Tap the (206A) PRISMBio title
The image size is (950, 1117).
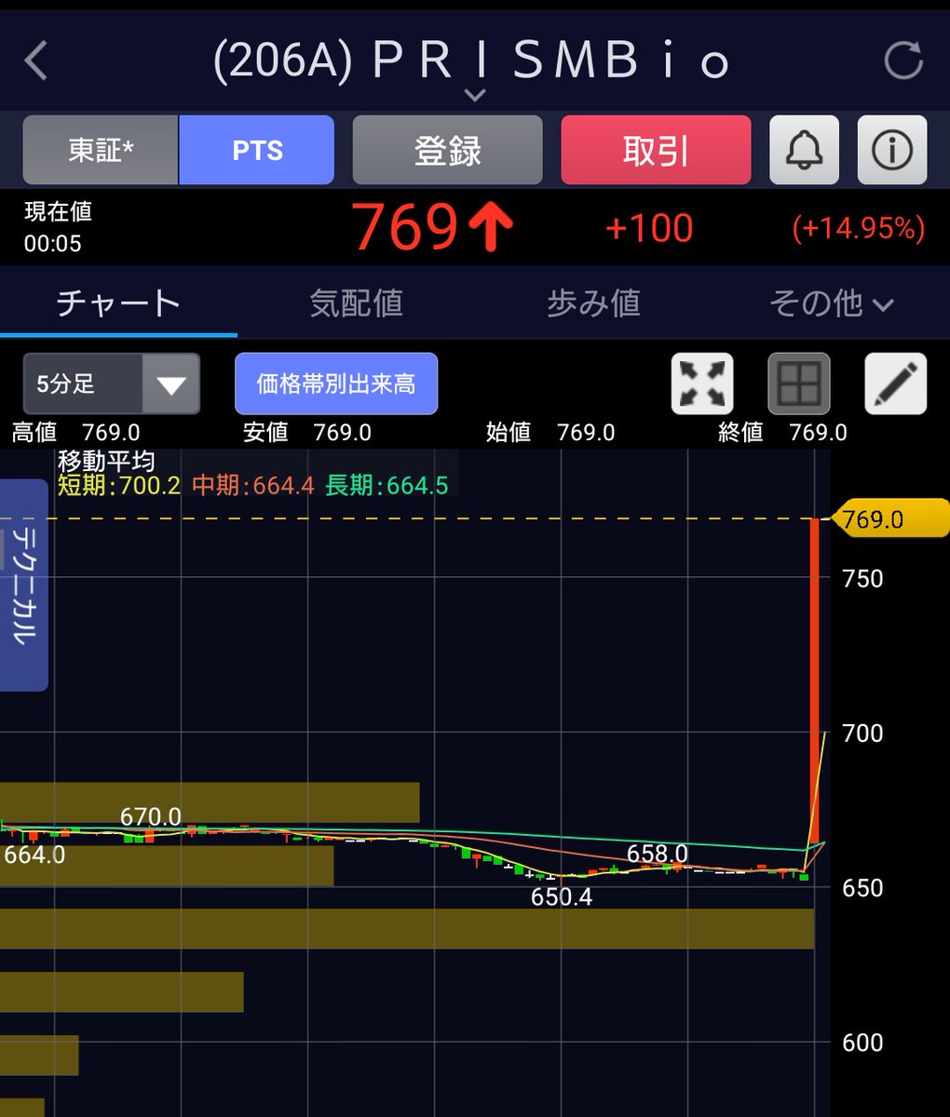(470, 61)
